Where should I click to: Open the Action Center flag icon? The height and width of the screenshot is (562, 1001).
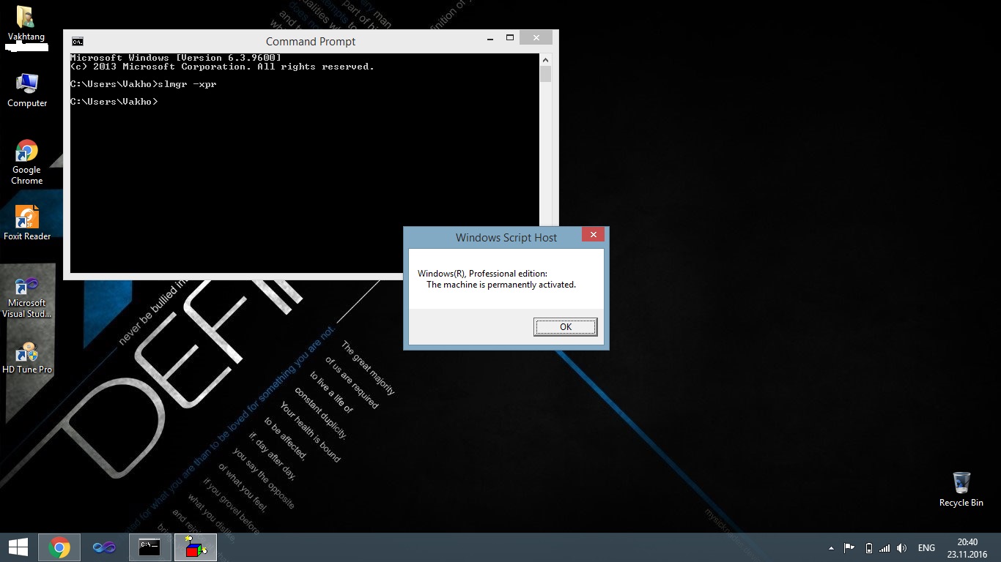click(849, 547)
